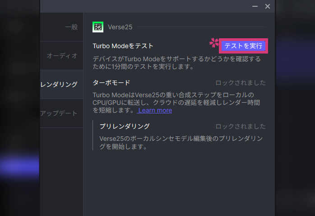Image resolution: width=315 pixels, height=216 pixels.
Task: Click the Verse25 logo icon
Action: tap(97, 27)
